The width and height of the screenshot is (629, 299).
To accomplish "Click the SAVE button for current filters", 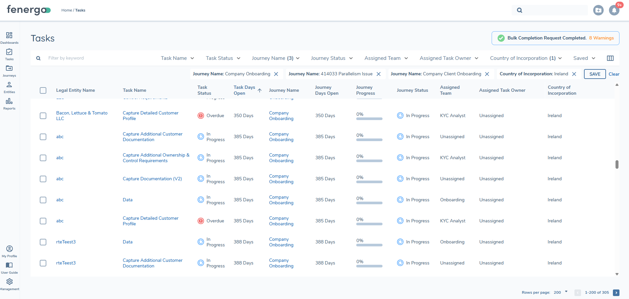I will pyautogui.click(x=594, y=74).
